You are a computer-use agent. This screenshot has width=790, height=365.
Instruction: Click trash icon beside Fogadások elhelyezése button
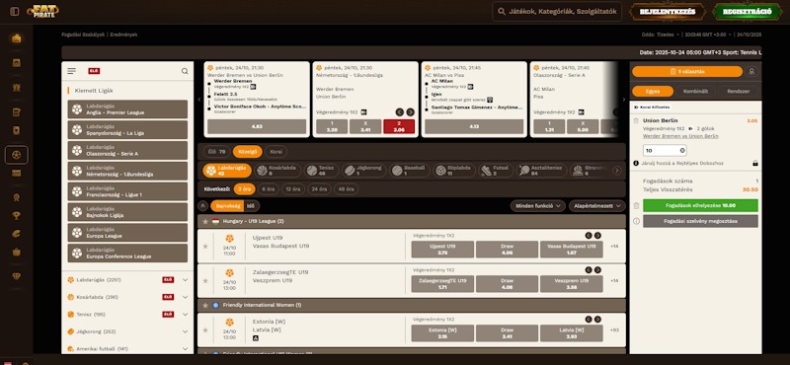click(636, 205)
